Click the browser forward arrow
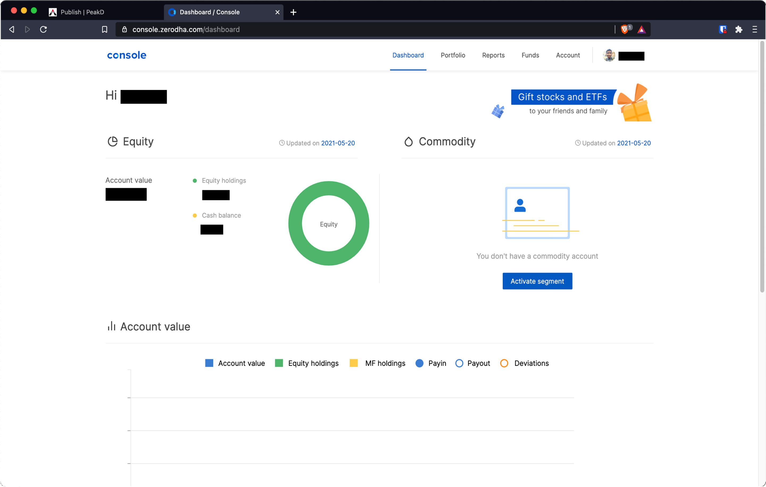Screen dimensions: 766x487 pyautogui.click(x=27, y=29)
